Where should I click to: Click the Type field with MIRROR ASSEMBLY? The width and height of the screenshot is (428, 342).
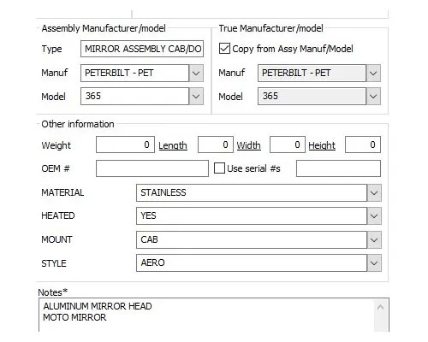point(142,49)
